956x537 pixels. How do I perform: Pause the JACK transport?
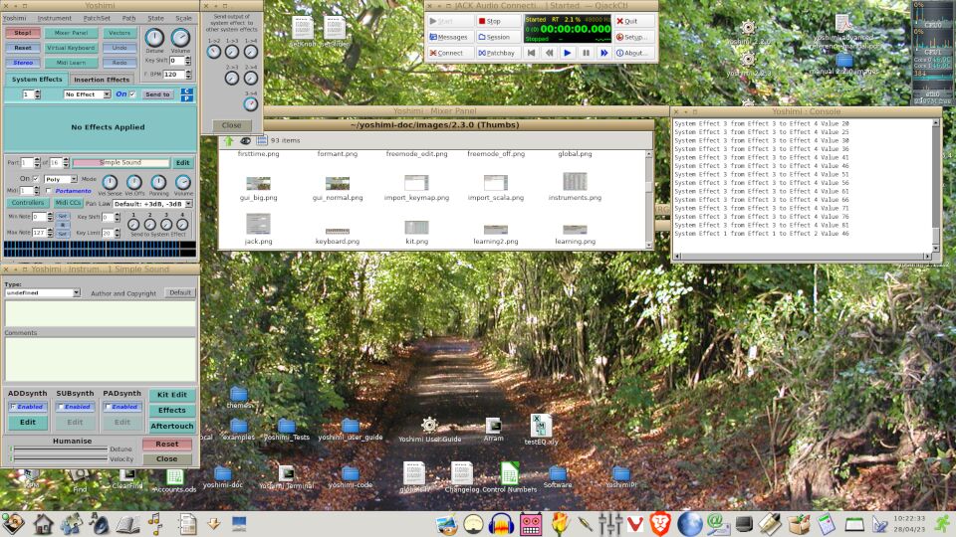point(586,53)
